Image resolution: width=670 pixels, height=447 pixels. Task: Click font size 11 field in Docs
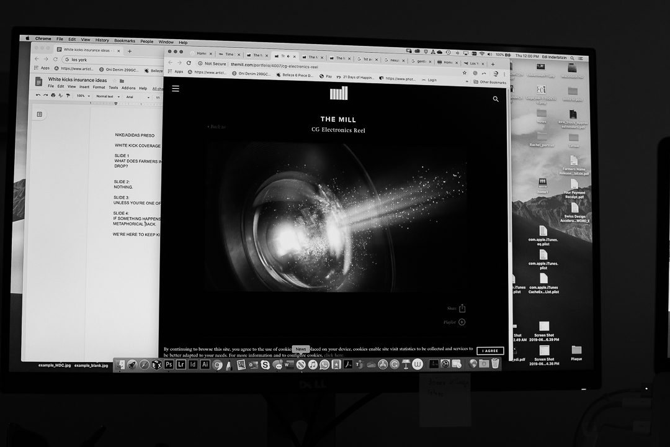(x=158, y=97)
